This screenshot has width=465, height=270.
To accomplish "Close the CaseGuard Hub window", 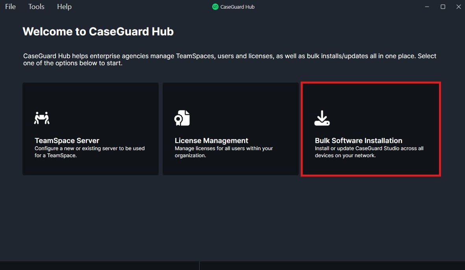I will point(458,7).
